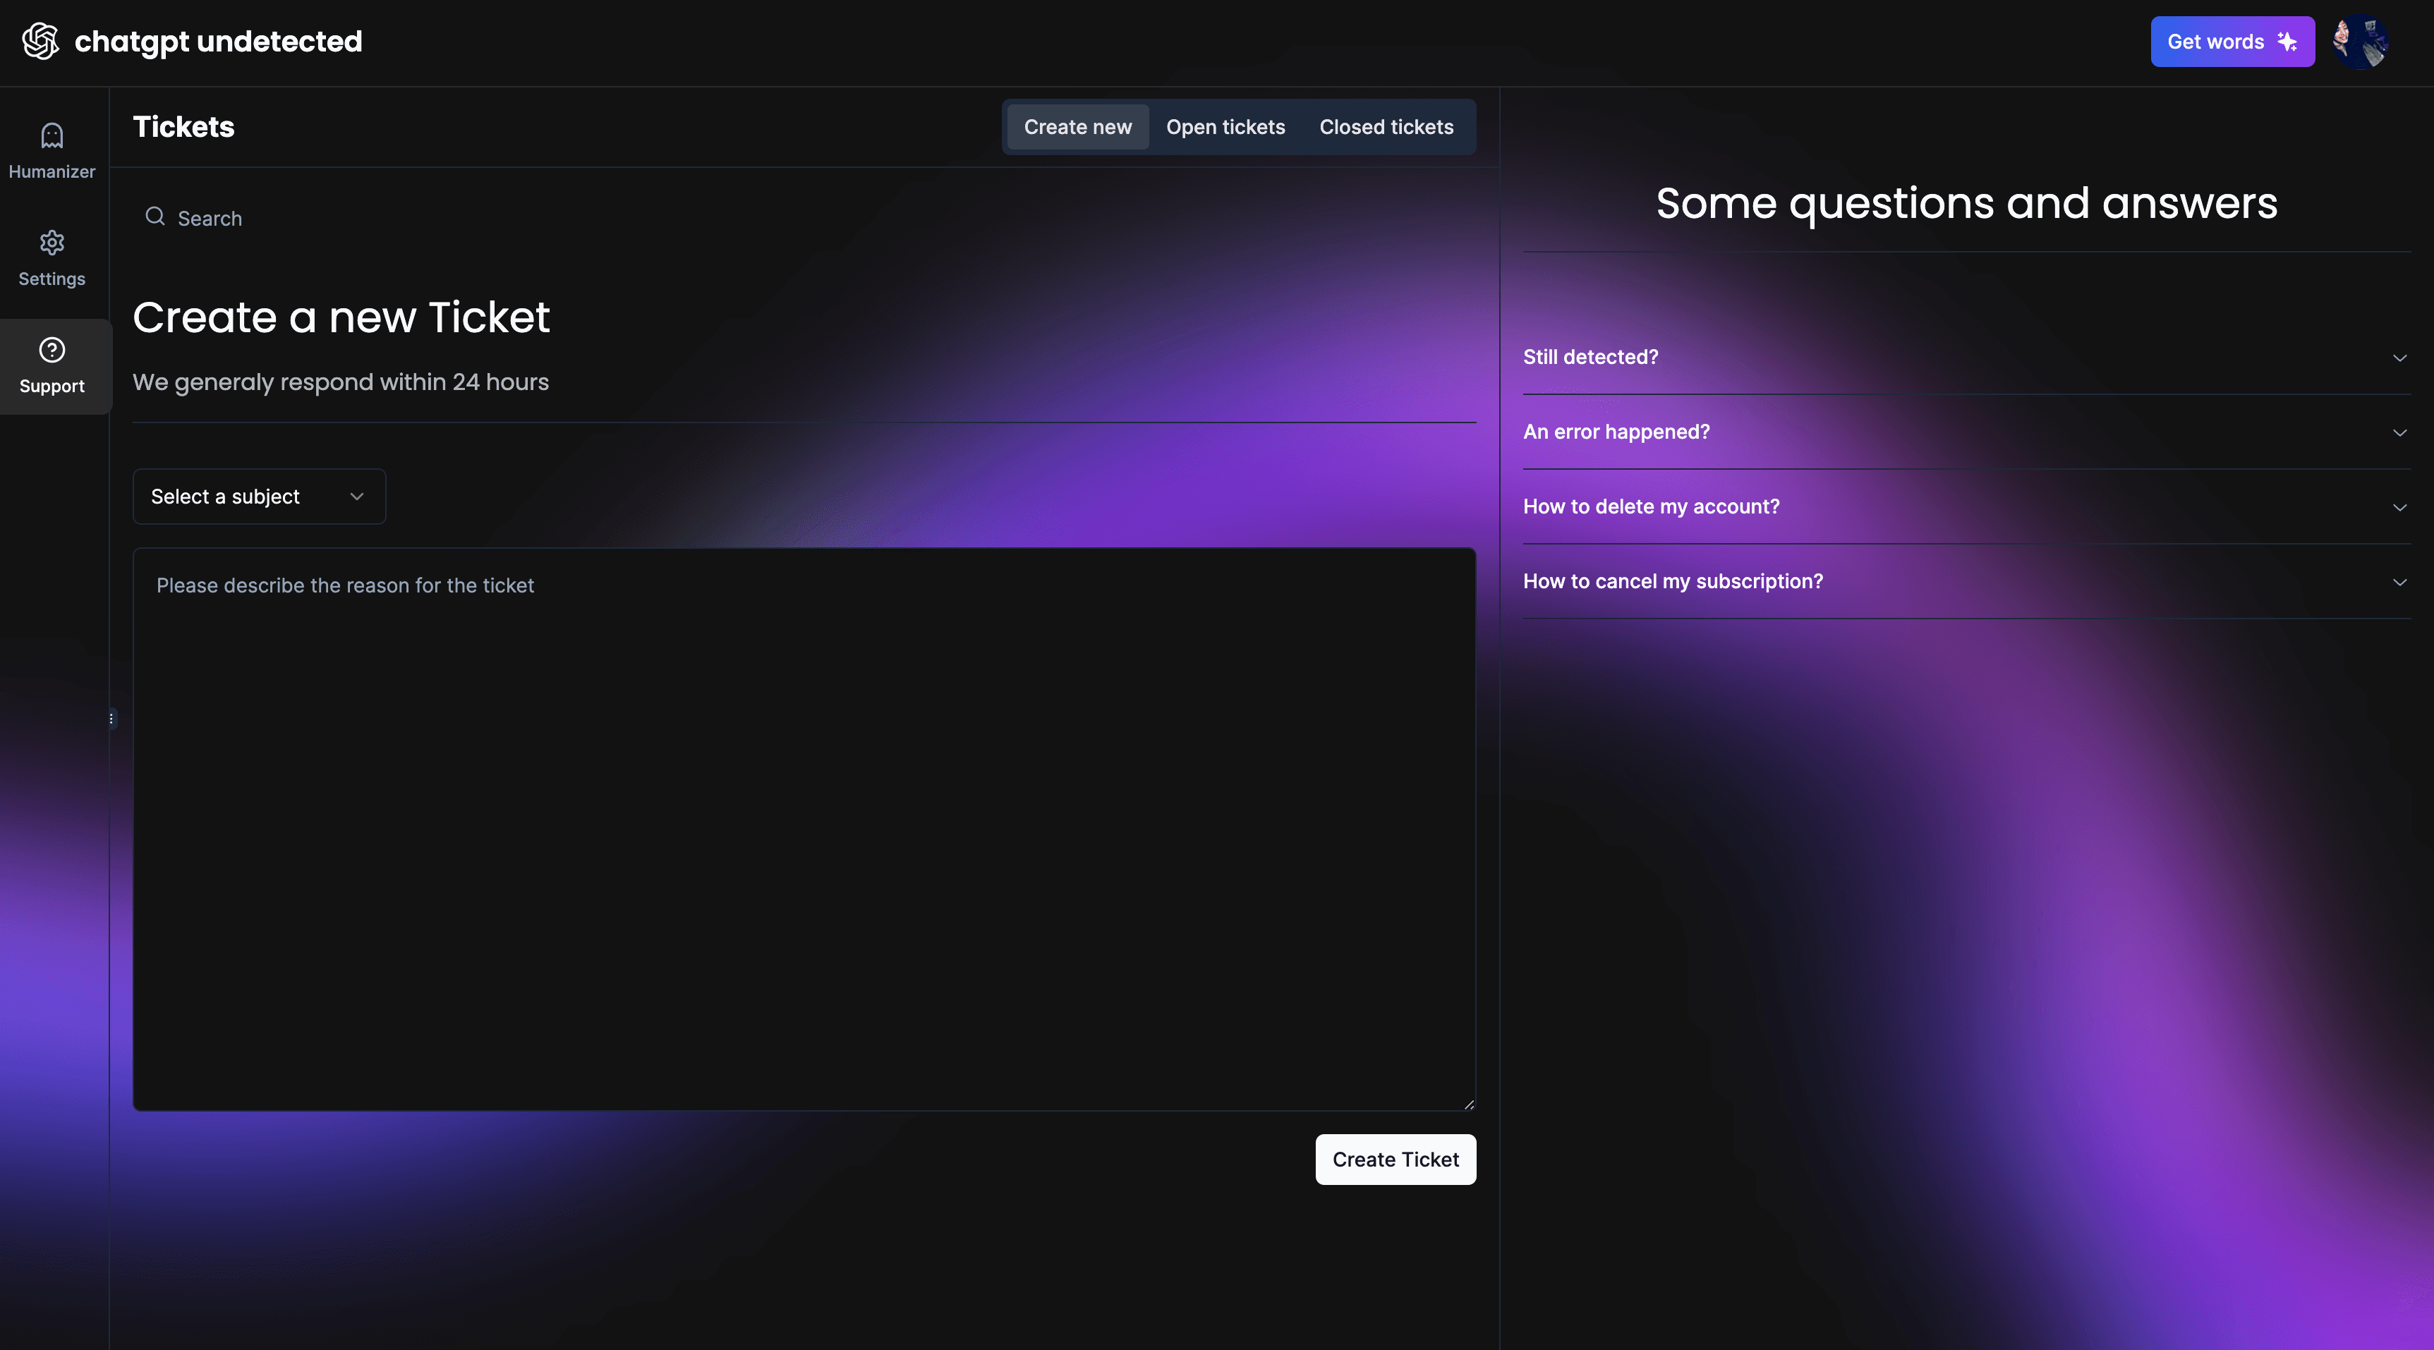Expand How to delete my account?
Screen dimensions: 2434x1350
coord(1966,506)
